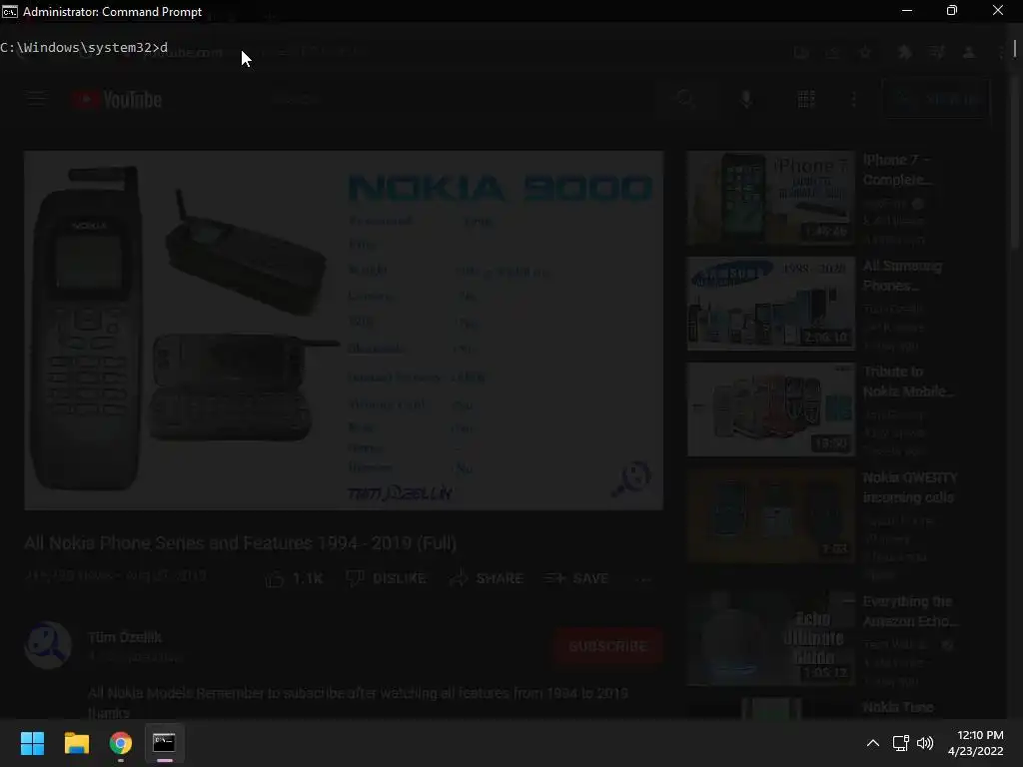Open the volume speaker tray icon
1023x767 pixels.
pos(925,743)
